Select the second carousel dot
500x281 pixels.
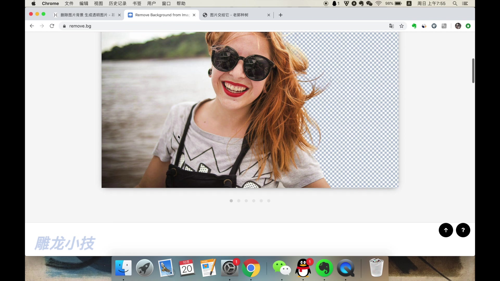(239, 201)
